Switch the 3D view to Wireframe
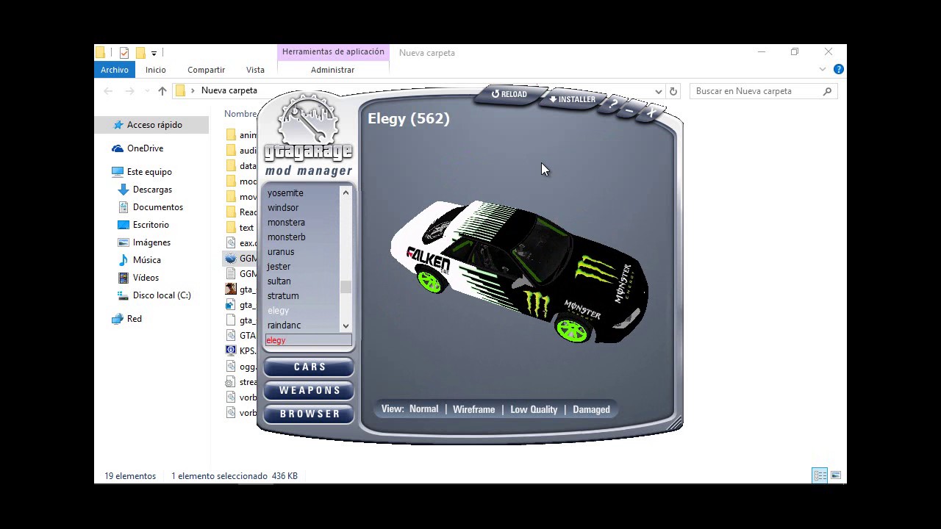The height and width of the screenshot is (529, 941). [x=473, y=409]
